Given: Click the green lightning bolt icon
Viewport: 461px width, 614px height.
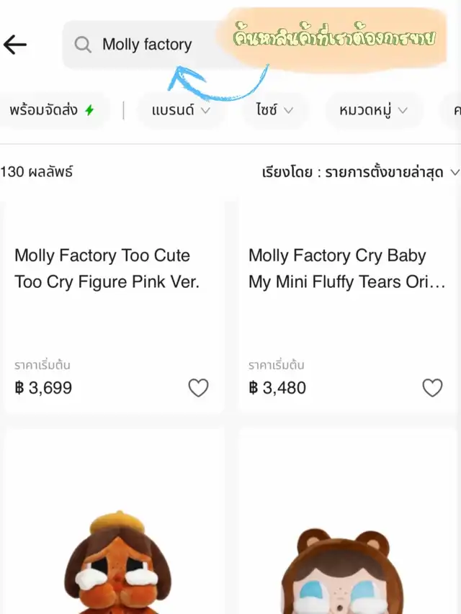Looking at the screenshot, I should [89, 110].
